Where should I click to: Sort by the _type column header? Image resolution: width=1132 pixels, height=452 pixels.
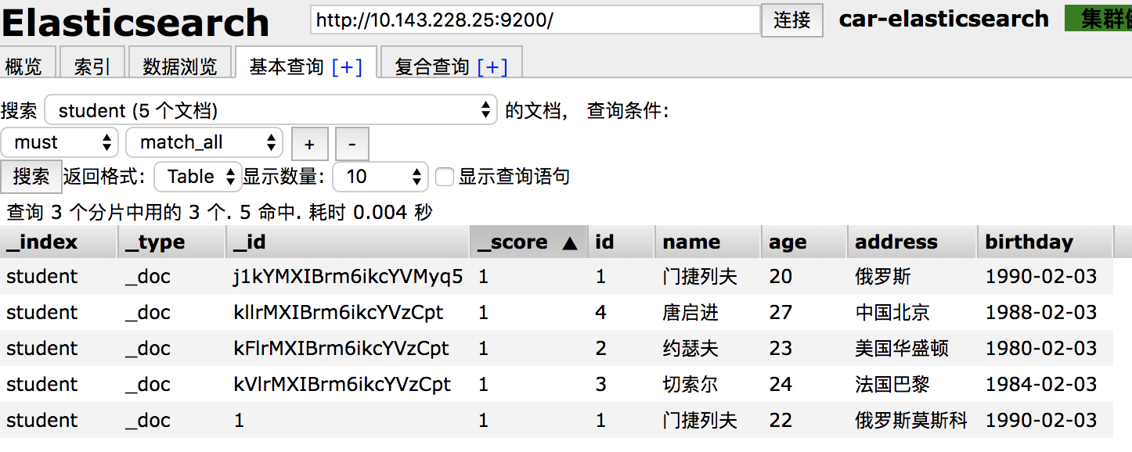coord(172,242)
